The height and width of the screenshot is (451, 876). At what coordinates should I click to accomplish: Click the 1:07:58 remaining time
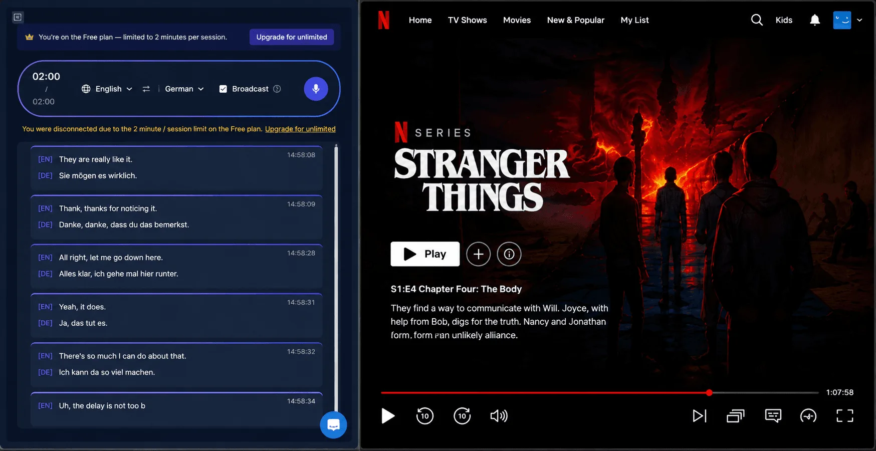tap(840, 392)
